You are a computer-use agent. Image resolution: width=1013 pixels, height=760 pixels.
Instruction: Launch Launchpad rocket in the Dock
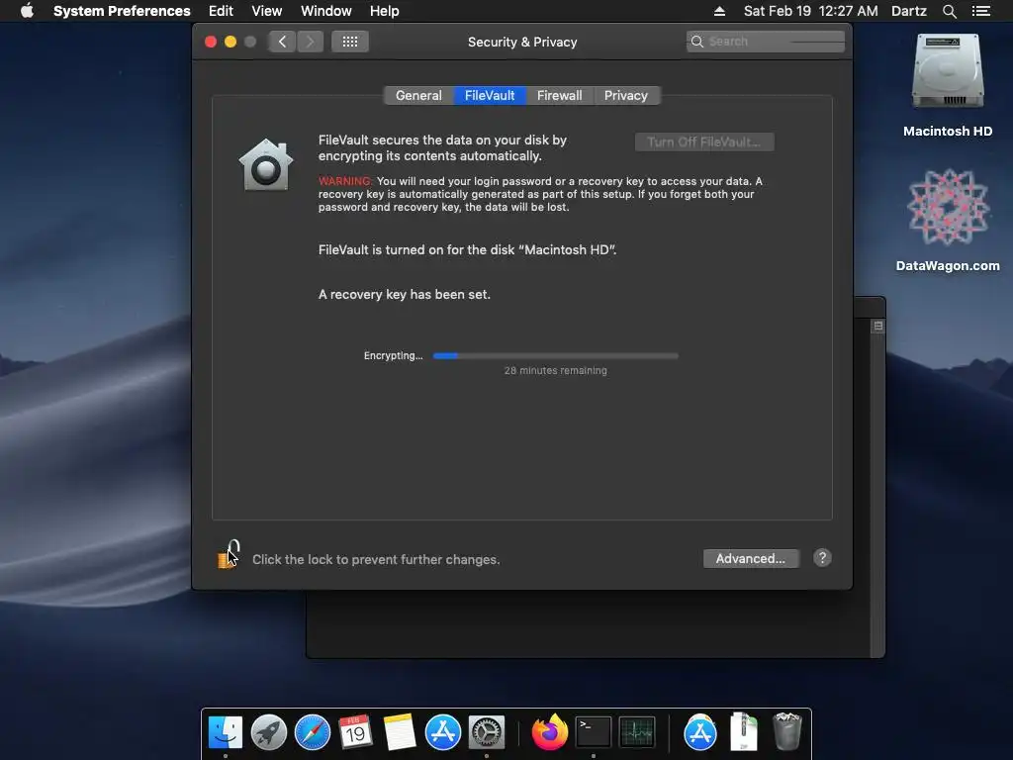[269, 732]
